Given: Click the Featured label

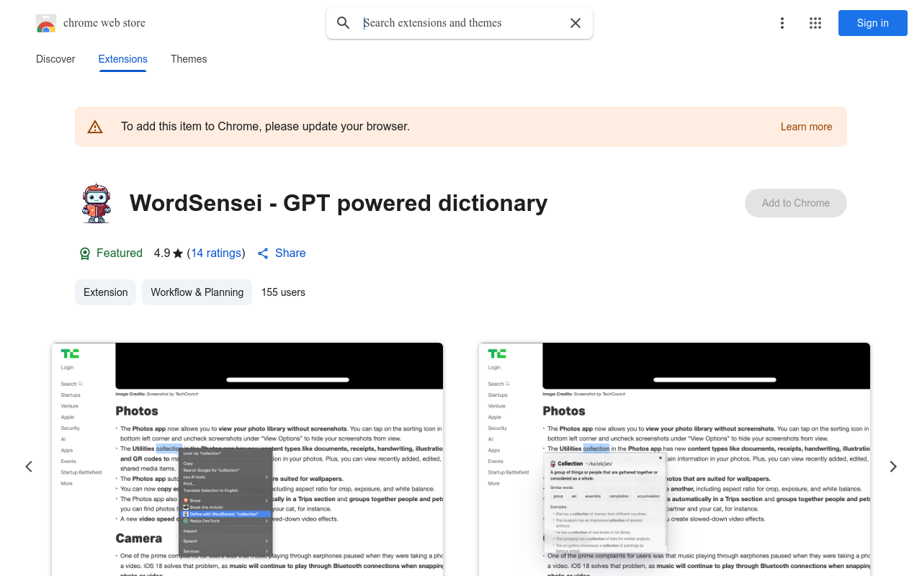Looking at the screenshot, I should 120,253.
